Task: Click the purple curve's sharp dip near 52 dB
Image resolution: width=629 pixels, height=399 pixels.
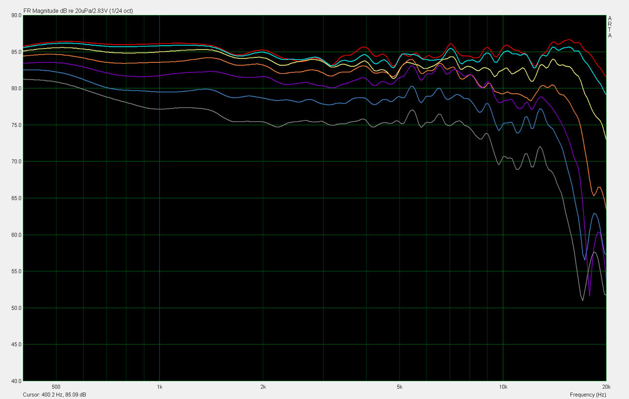Action: pos(589,295)
